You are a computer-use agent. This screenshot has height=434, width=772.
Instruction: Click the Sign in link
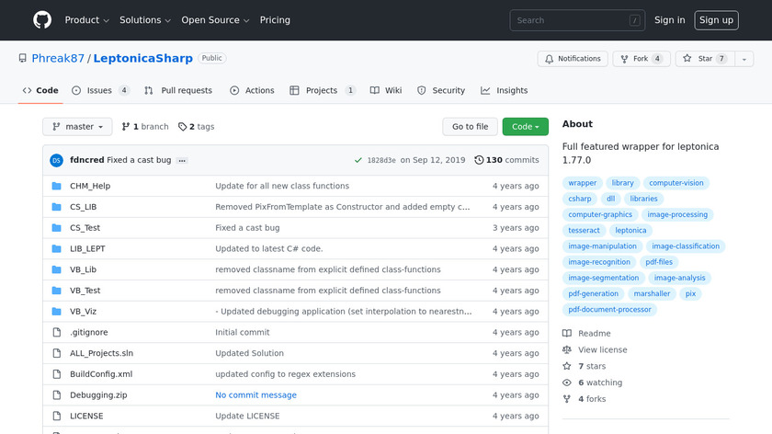click(x=669, y=20)
